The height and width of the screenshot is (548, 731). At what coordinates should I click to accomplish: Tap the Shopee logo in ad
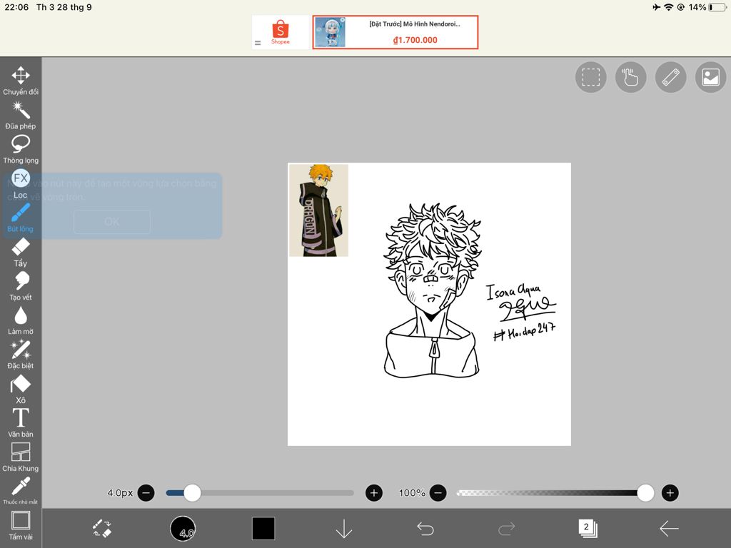pyautogui.click(x=280, y=31)
